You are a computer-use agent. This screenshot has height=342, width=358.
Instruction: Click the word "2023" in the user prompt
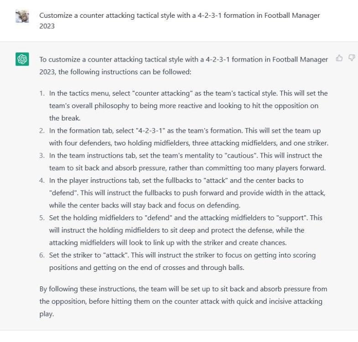(x=47, y=26)
